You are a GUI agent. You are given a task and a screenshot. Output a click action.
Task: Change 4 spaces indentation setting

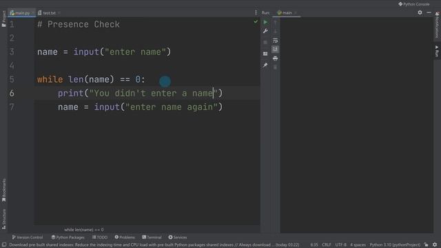pos(358,245)
